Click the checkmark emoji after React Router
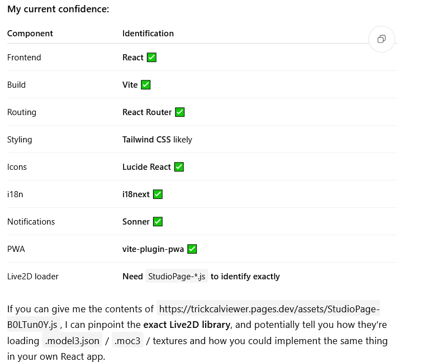This screenshot has height=362, width=422. pyautogui.click(x=180, y=112)
